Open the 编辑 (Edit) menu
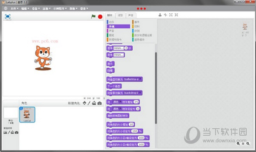 click(x=25, y=9)
